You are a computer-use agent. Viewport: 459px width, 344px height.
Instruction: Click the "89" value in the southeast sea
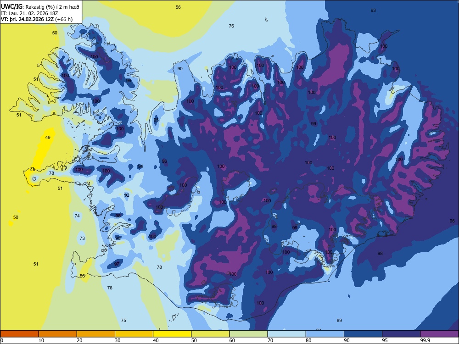[339, 320]
